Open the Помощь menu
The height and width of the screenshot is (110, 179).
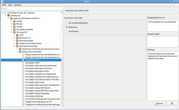click(18, 5)
